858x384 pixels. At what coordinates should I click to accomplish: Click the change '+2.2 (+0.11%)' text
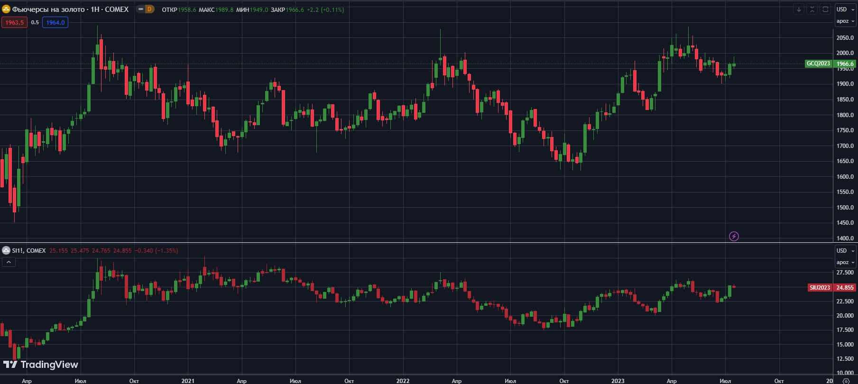pos(325,9)
